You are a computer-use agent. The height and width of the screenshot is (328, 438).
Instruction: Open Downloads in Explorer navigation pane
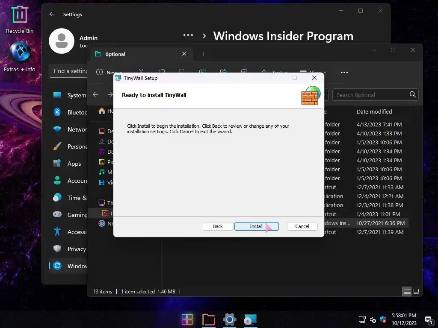106,141
